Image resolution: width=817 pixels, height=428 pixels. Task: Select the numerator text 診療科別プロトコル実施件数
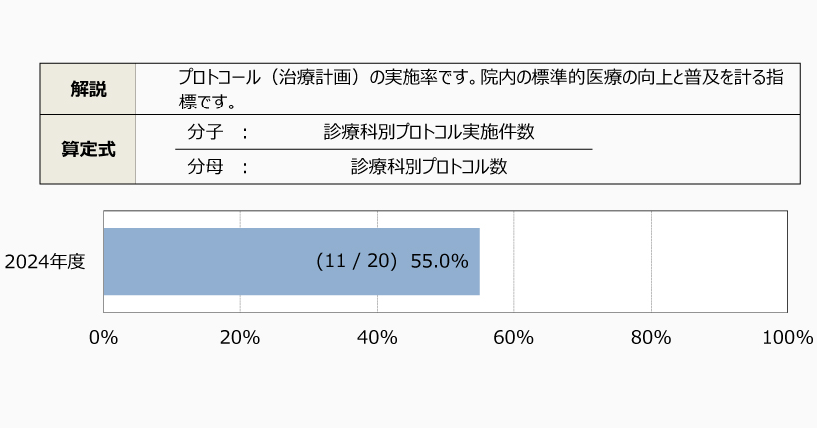[434, 132]
